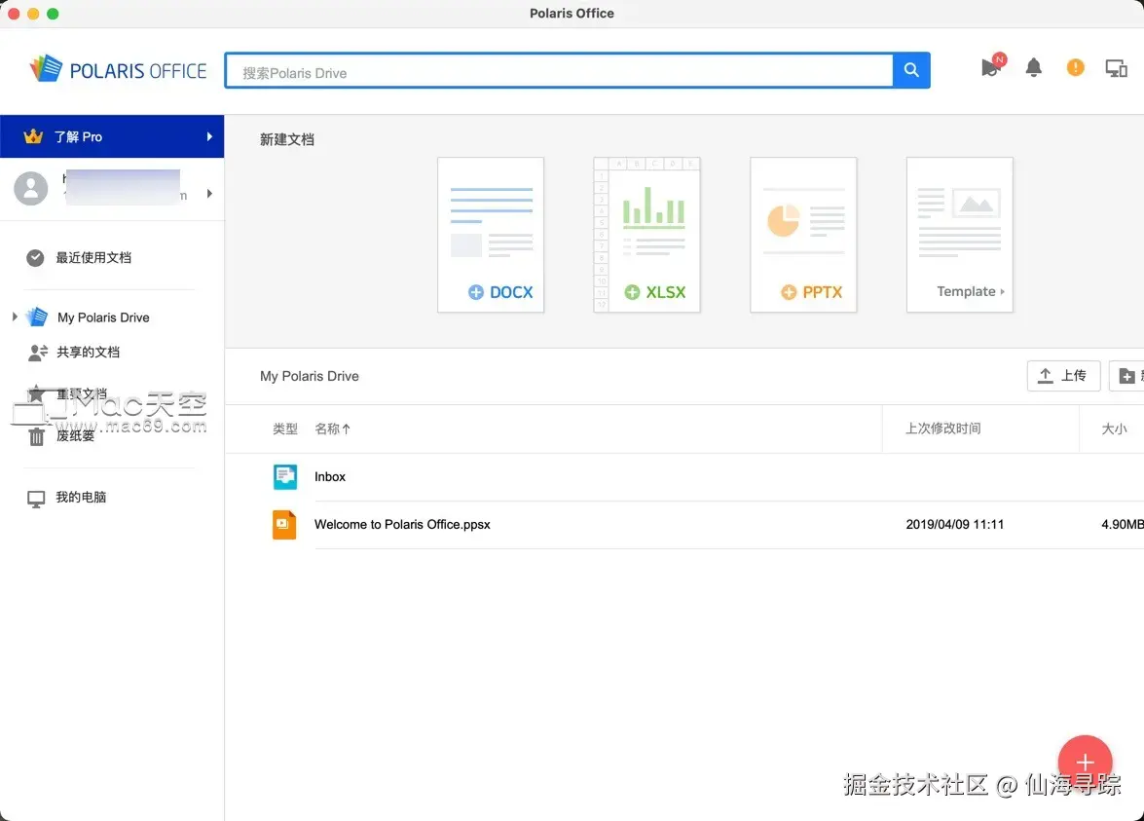Viewport: 1144px width, 821px height.
Task: Open connected devices monitor icon
Action: (x=1116, y=68)
